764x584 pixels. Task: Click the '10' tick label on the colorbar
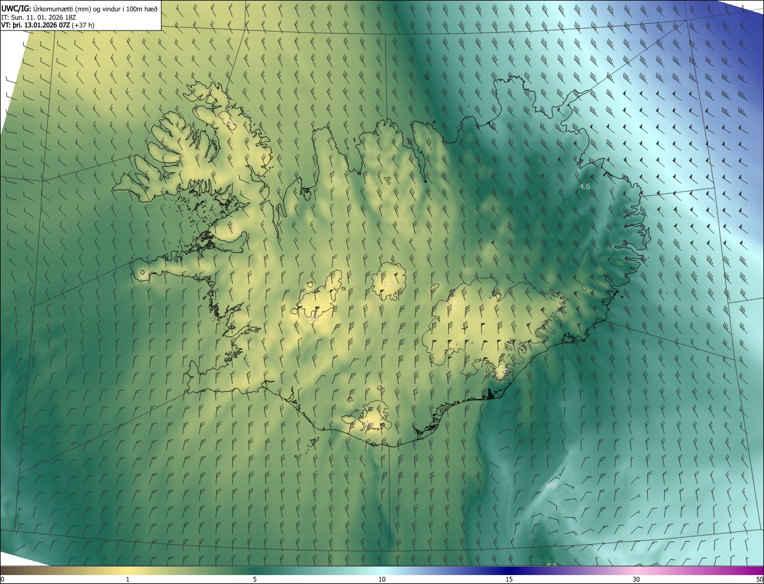pos(382,579)
